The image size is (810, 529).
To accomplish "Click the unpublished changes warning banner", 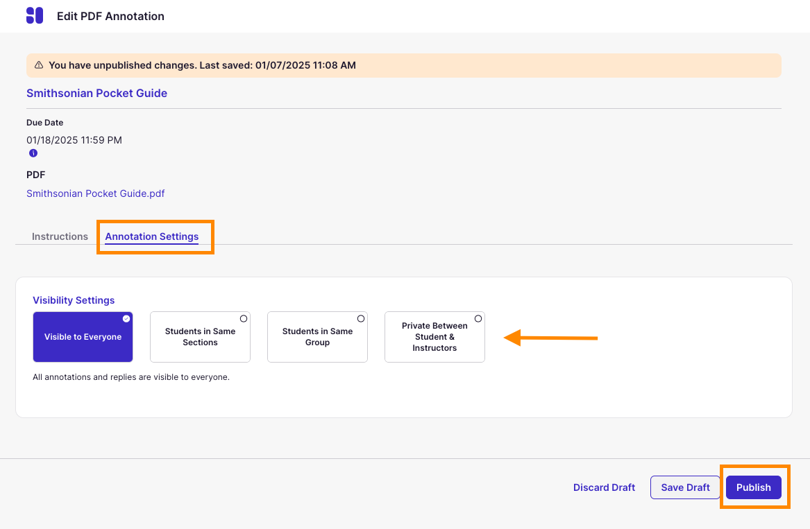I will [x=405, y=64].
